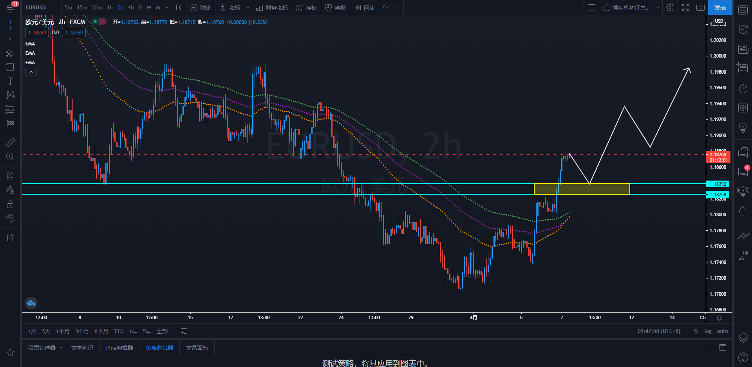
Task: Open the 股票筛选器 dropdown
Action: tap(45, 348)
